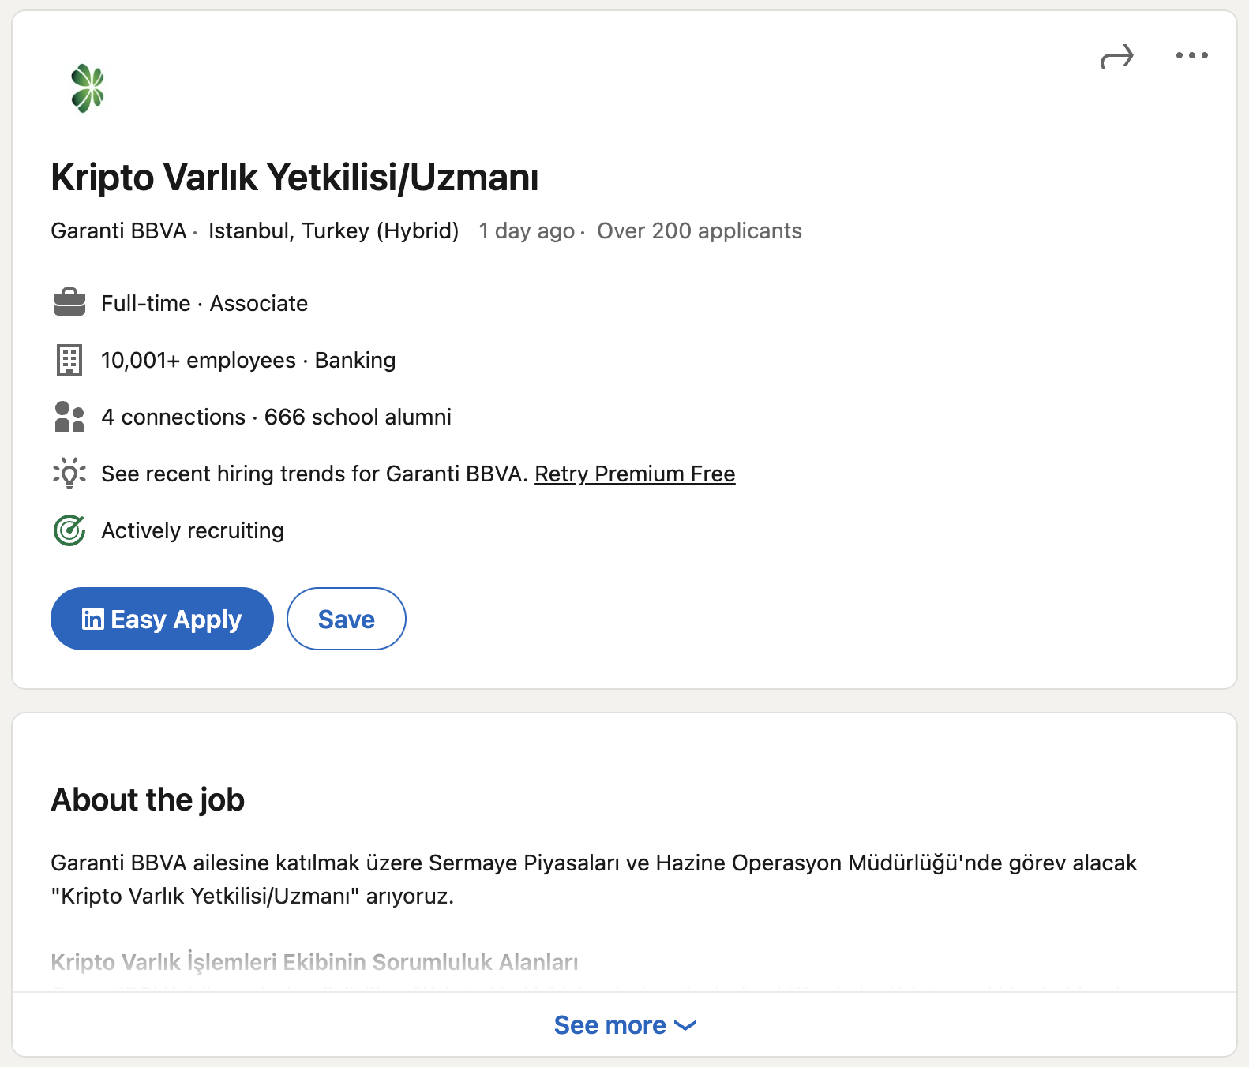The width and height of the screenshot is (1249, 1067).
Task: Apply using the Easy Apply button
Action: pos(162,619)
